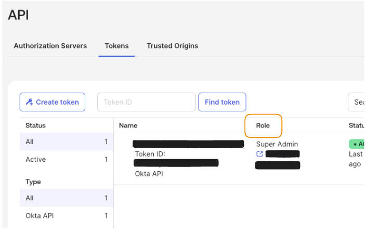Screen dimensions: 366x231
Task: Filter Status by Active
Action: 67,159
